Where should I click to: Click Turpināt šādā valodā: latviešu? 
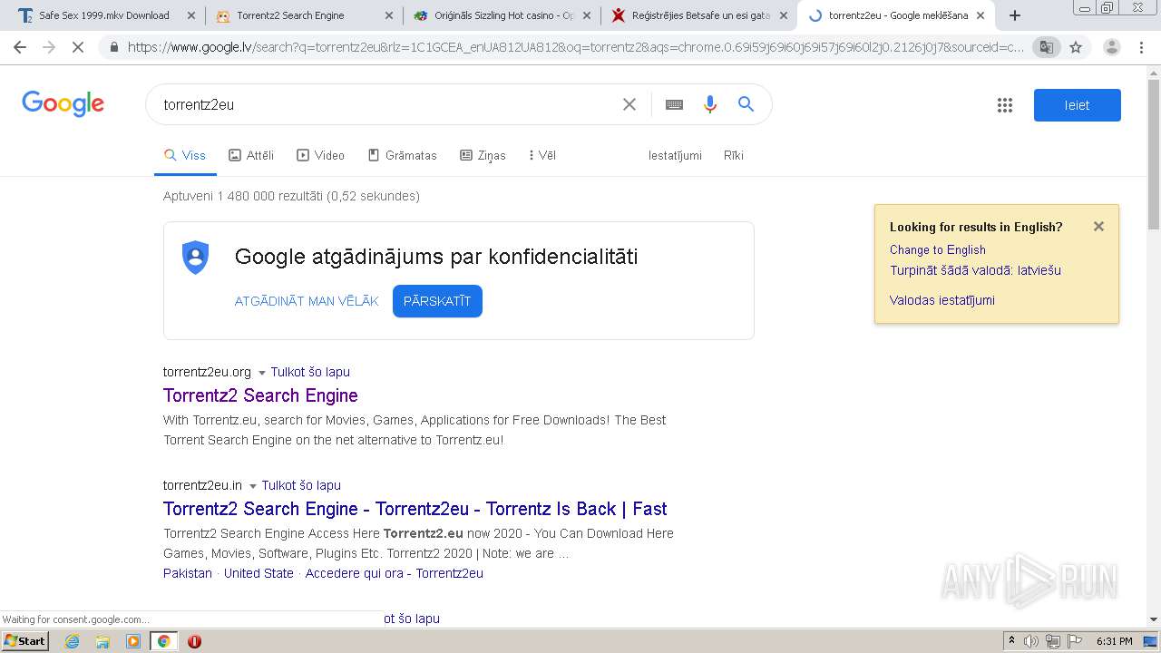975,270
